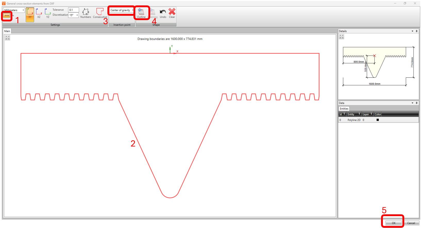Pin the Details panel
Image resolution: width=421 pixels, height=228 pixels.
point(416,31)
